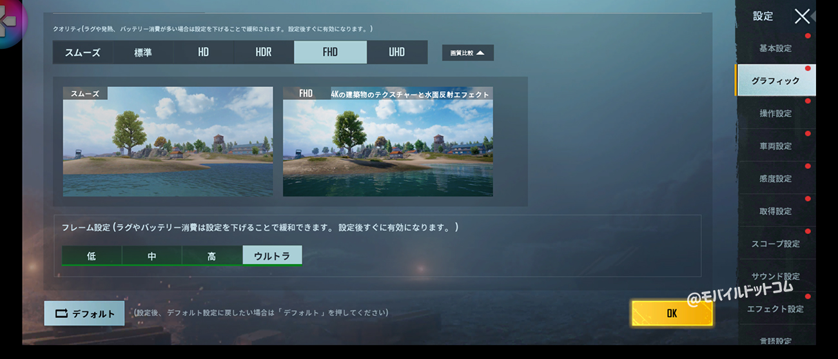Click the 設定 panel title

[763, 16]
